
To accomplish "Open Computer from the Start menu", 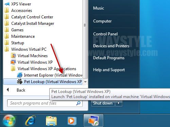I will 102,21.
